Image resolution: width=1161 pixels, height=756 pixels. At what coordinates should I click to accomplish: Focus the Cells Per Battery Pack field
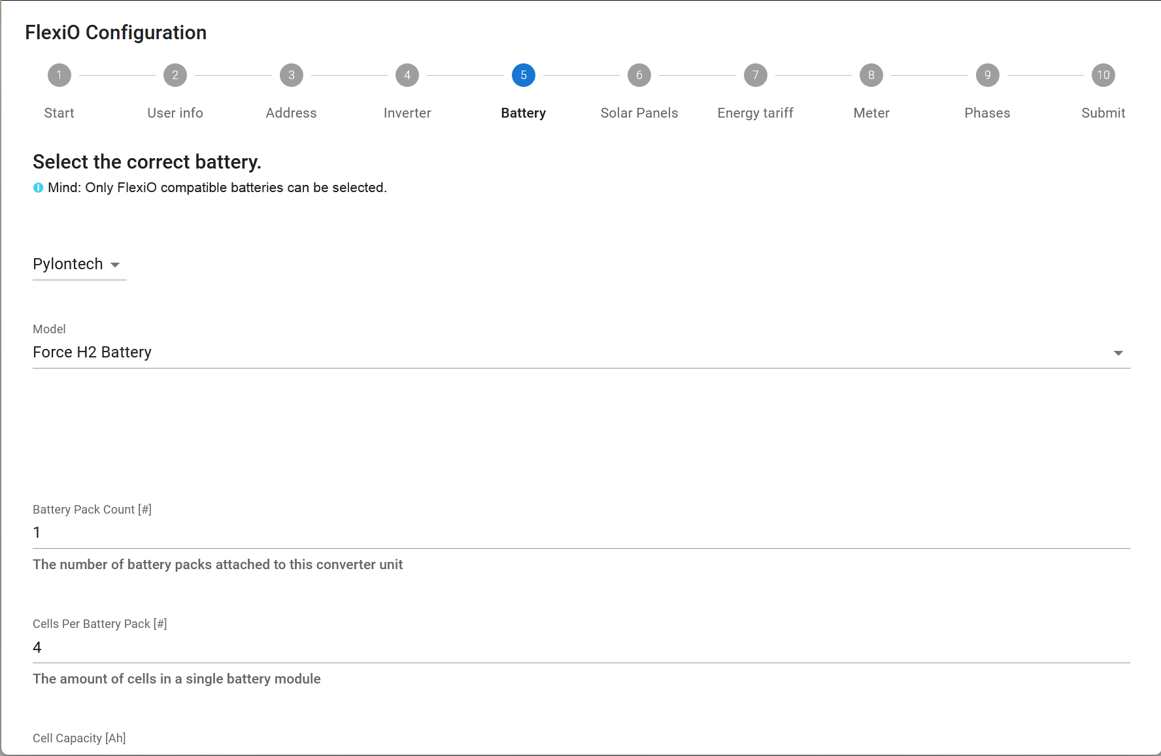[580, 648]
